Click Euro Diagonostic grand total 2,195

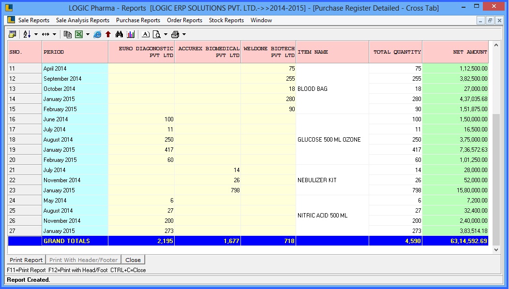point(142,241)
